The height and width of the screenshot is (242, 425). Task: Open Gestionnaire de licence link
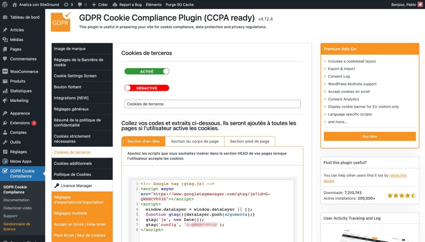[17, 227]
